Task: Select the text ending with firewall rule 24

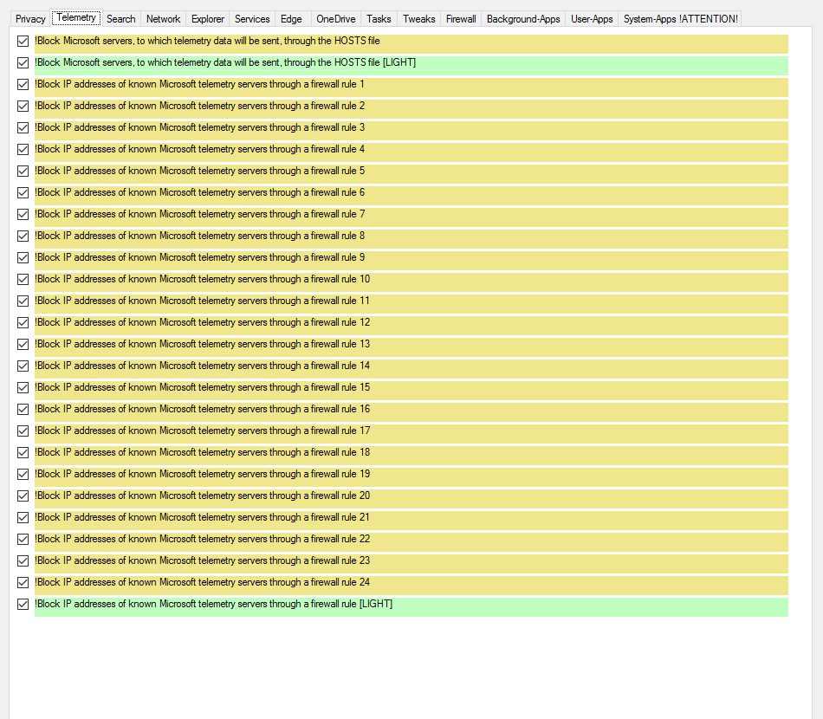Action: pos(202,582)
